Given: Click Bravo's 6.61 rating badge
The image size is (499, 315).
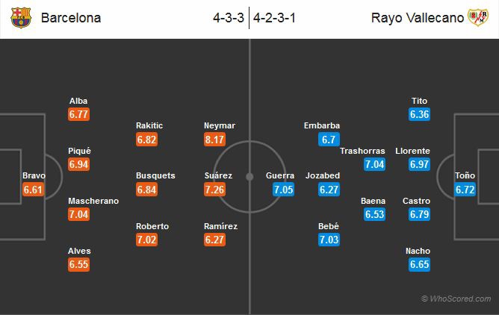Looking at the screenshot, I should pos(34,190).
